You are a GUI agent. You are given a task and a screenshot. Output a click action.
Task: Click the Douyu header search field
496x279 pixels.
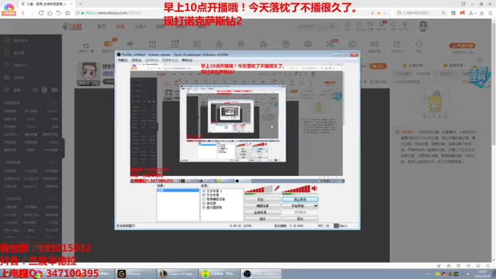312,27
